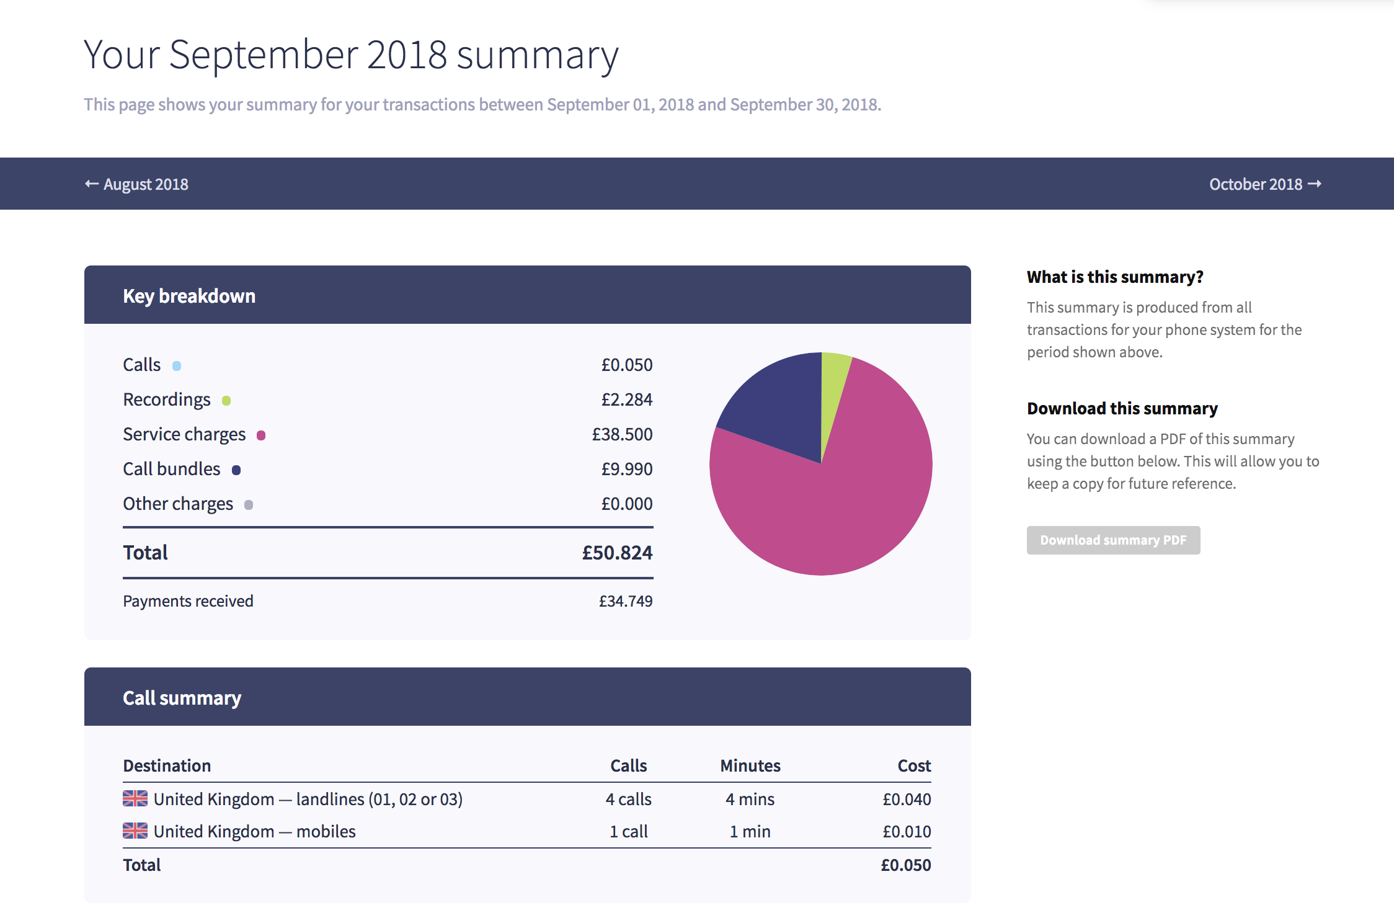The image size is (1394, 923).
Task: Click the Calls column header in Call summary
Action: [629, 766]
